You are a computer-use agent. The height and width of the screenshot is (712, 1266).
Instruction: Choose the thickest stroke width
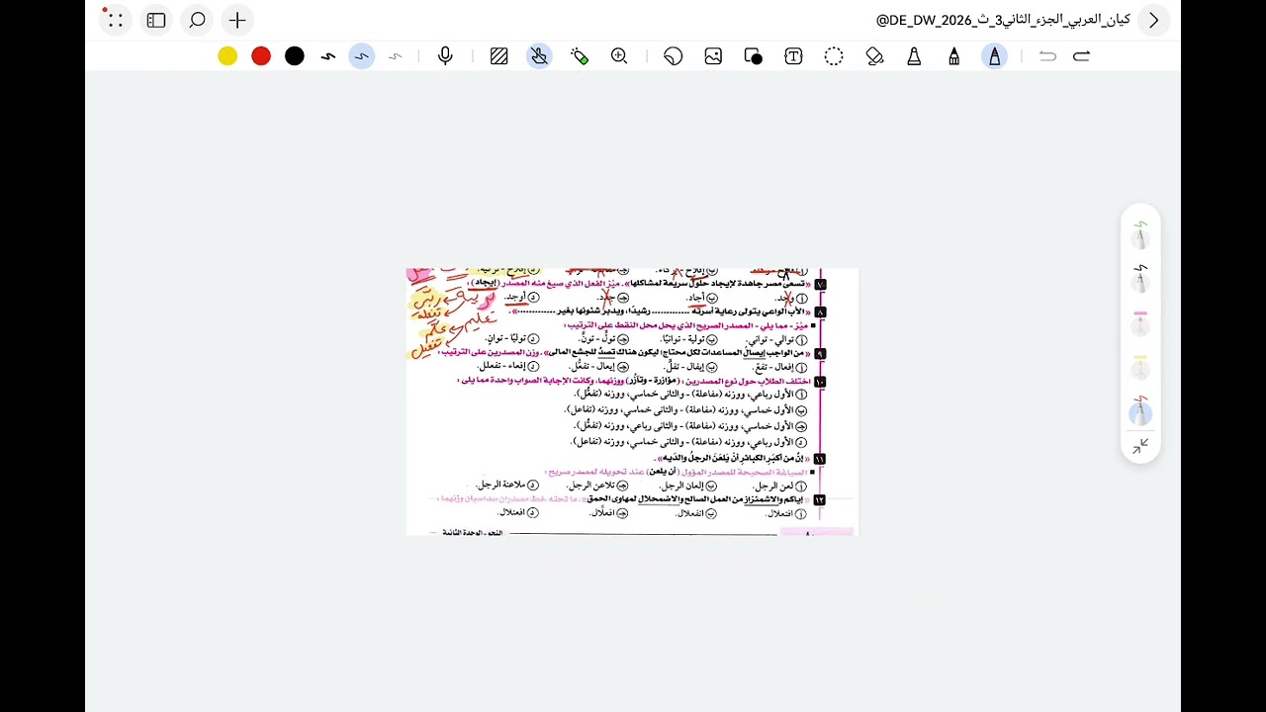(x=328, y=56)
